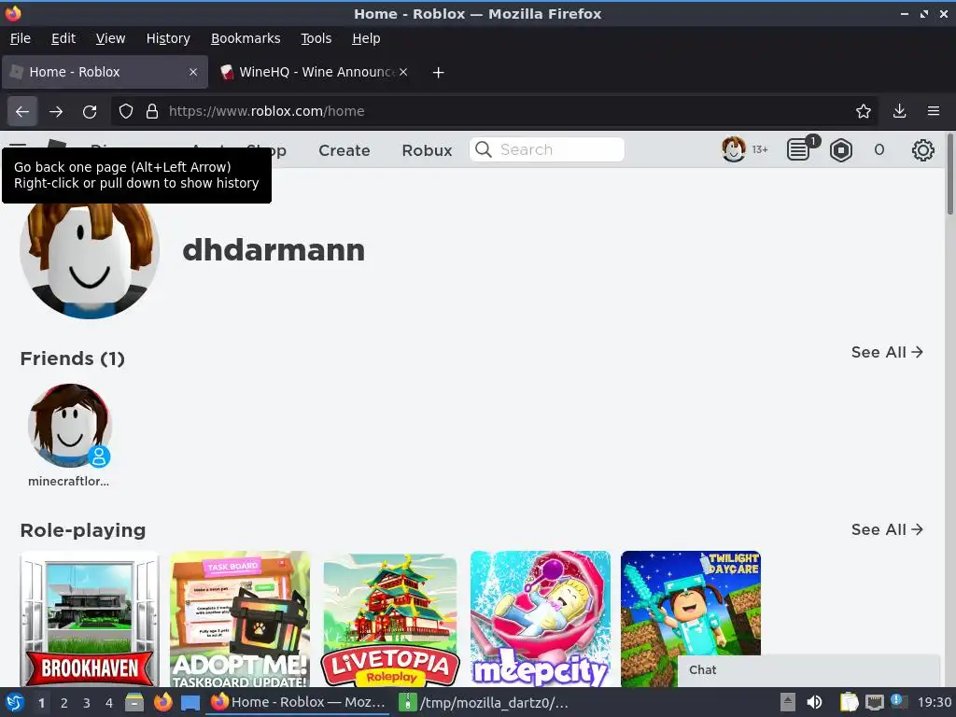Switch to the WineHQ tab
This screenshot has width=956, height=717.
pos(314,72)
